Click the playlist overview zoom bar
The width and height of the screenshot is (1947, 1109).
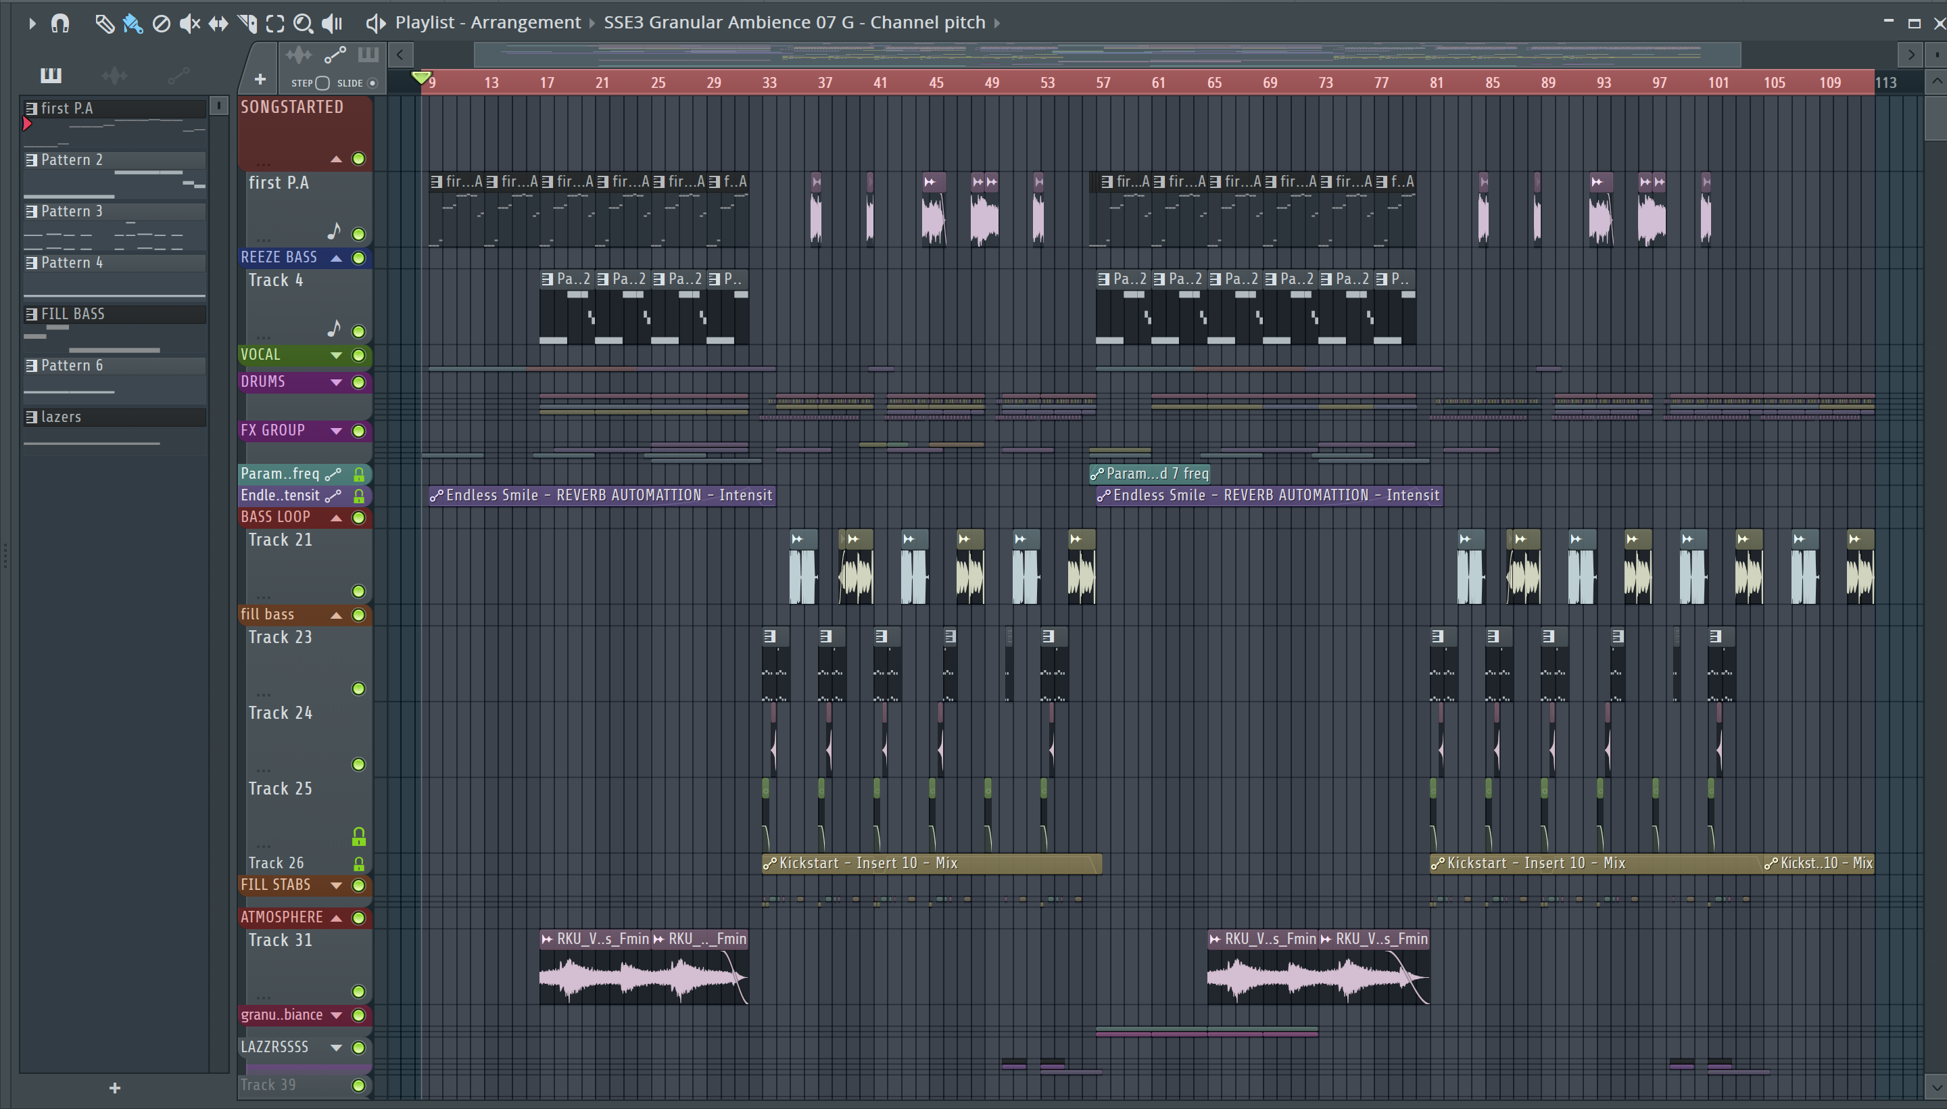[x=1107, y=55]
